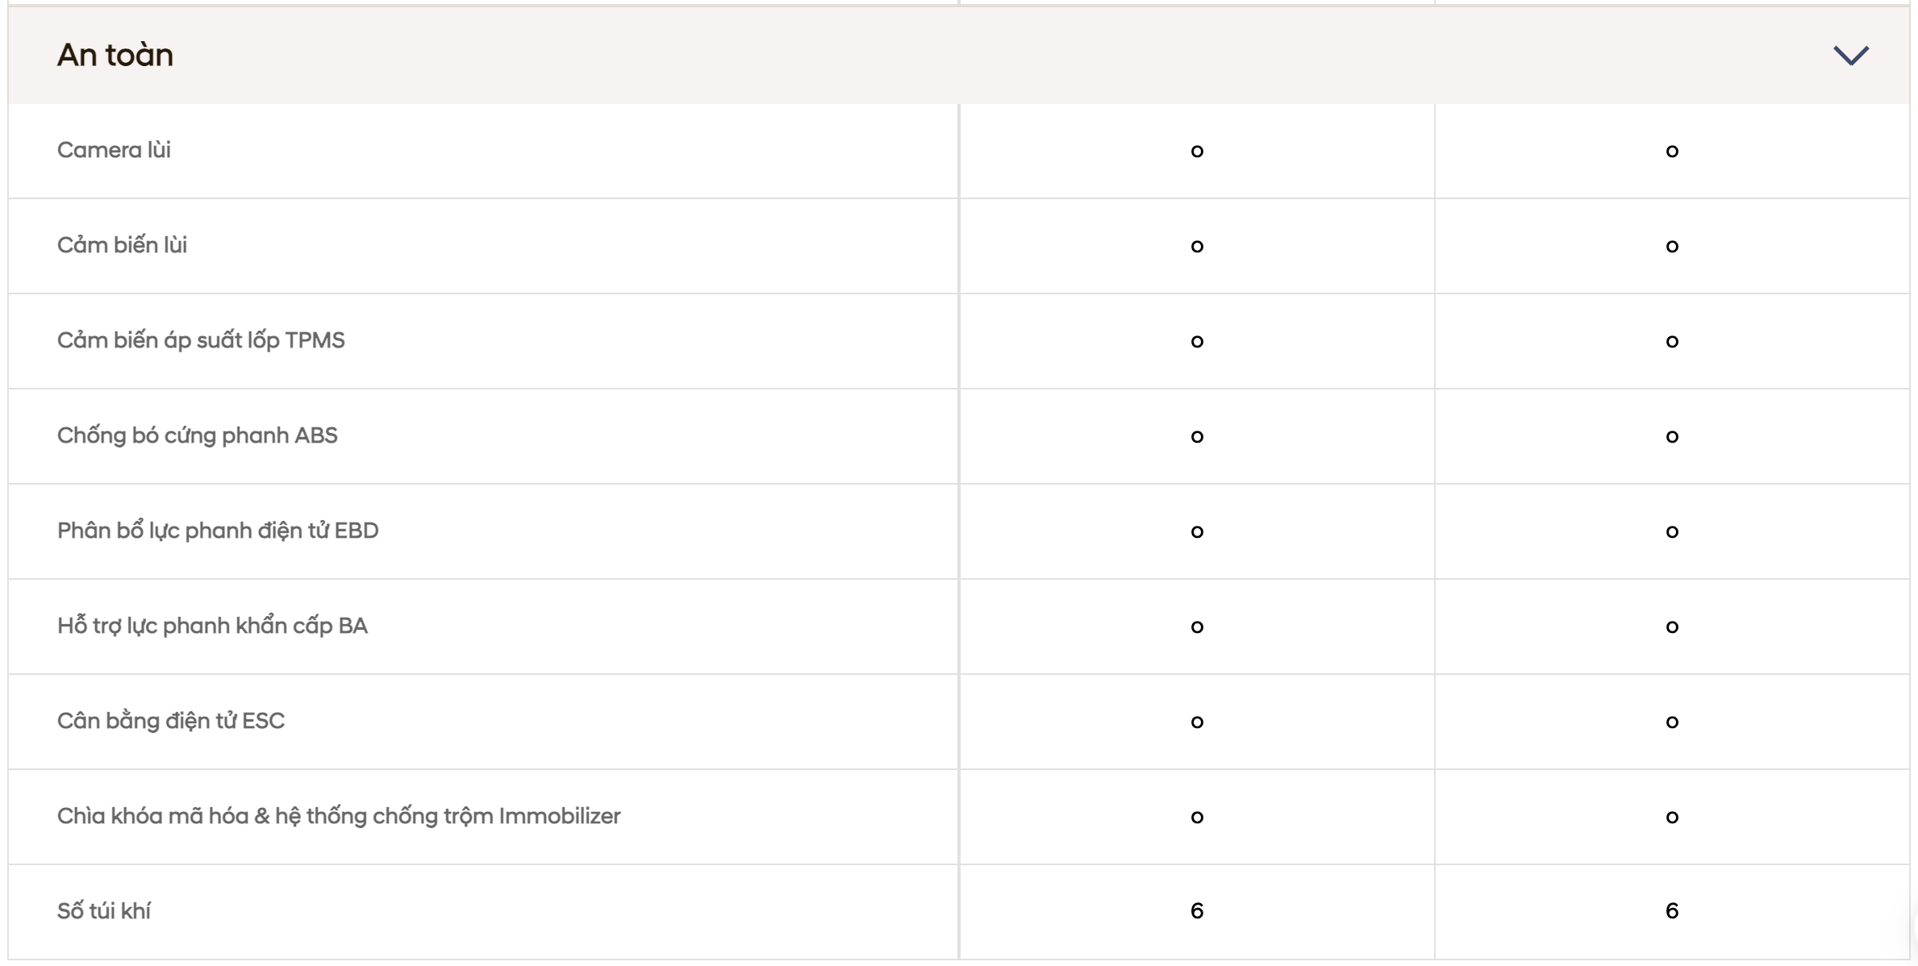Click airbag count 6 in first column
The height and width of the screenshot is (966, 1918).
tap(1197, 911)
